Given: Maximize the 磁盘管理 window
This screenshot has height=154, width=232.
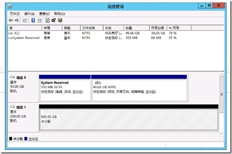Looking at the screenshot, I should (209, 6).
